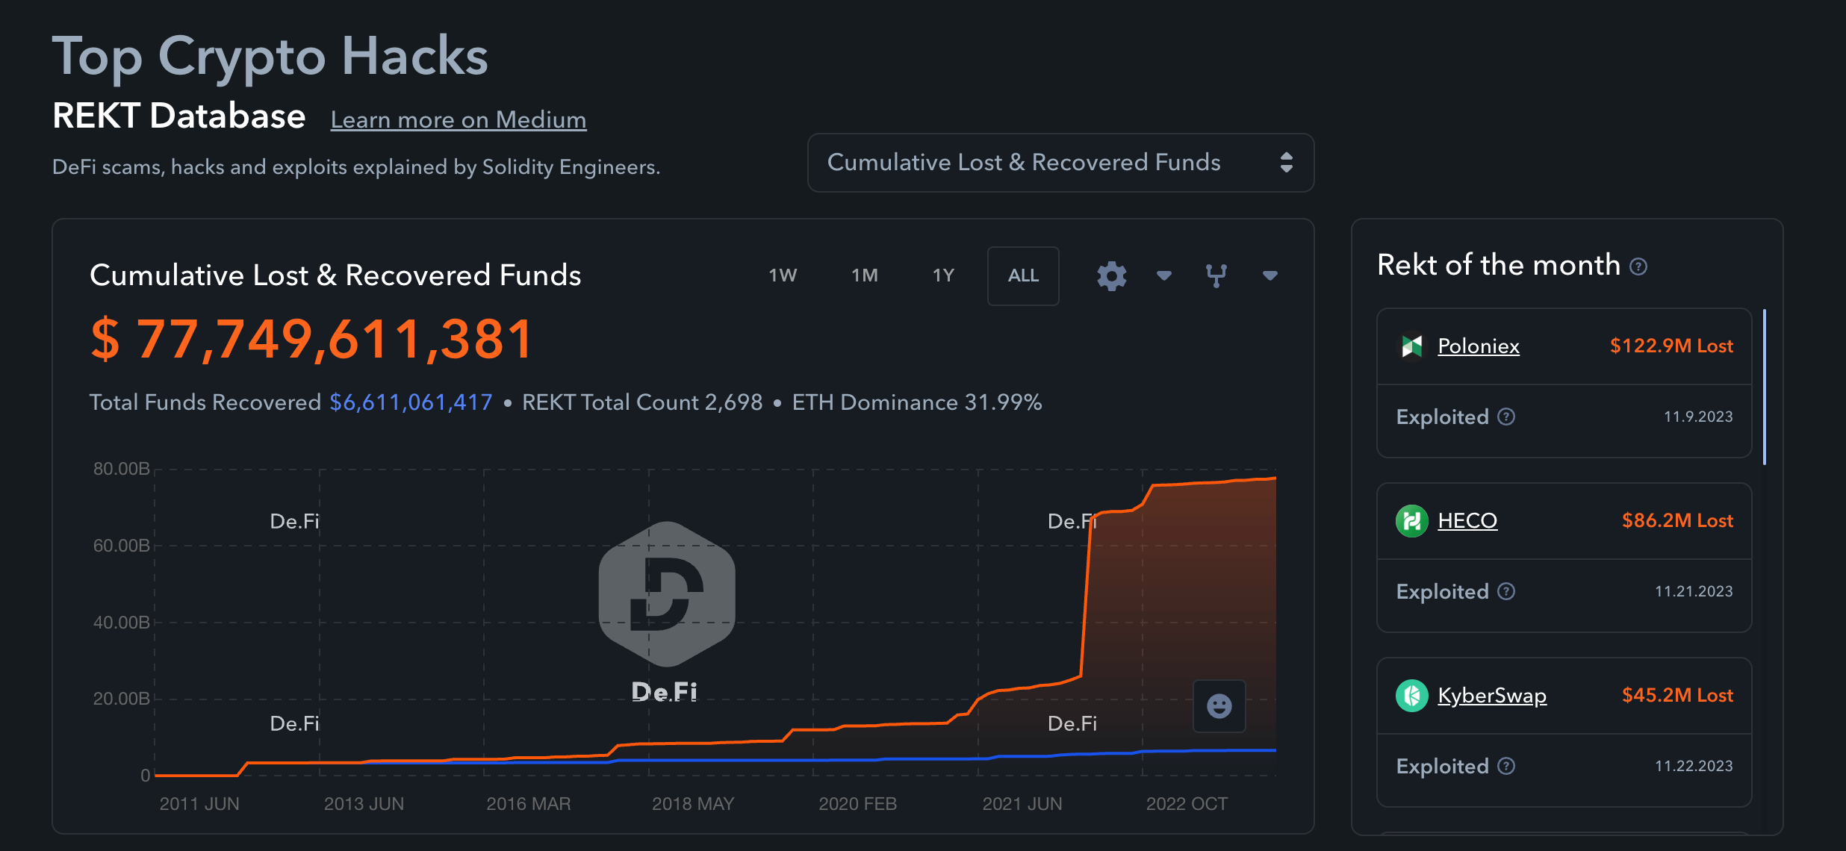Click the help icon beside Rekt of the month

[1638, 266]
